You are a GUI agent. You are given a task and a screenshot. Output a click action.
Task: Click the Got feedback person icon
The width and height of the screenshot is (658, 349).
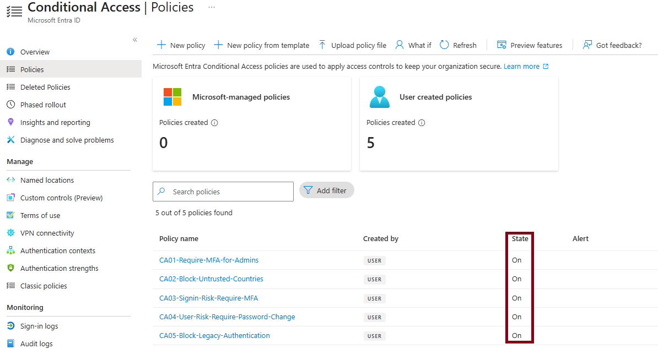(587, 45)
